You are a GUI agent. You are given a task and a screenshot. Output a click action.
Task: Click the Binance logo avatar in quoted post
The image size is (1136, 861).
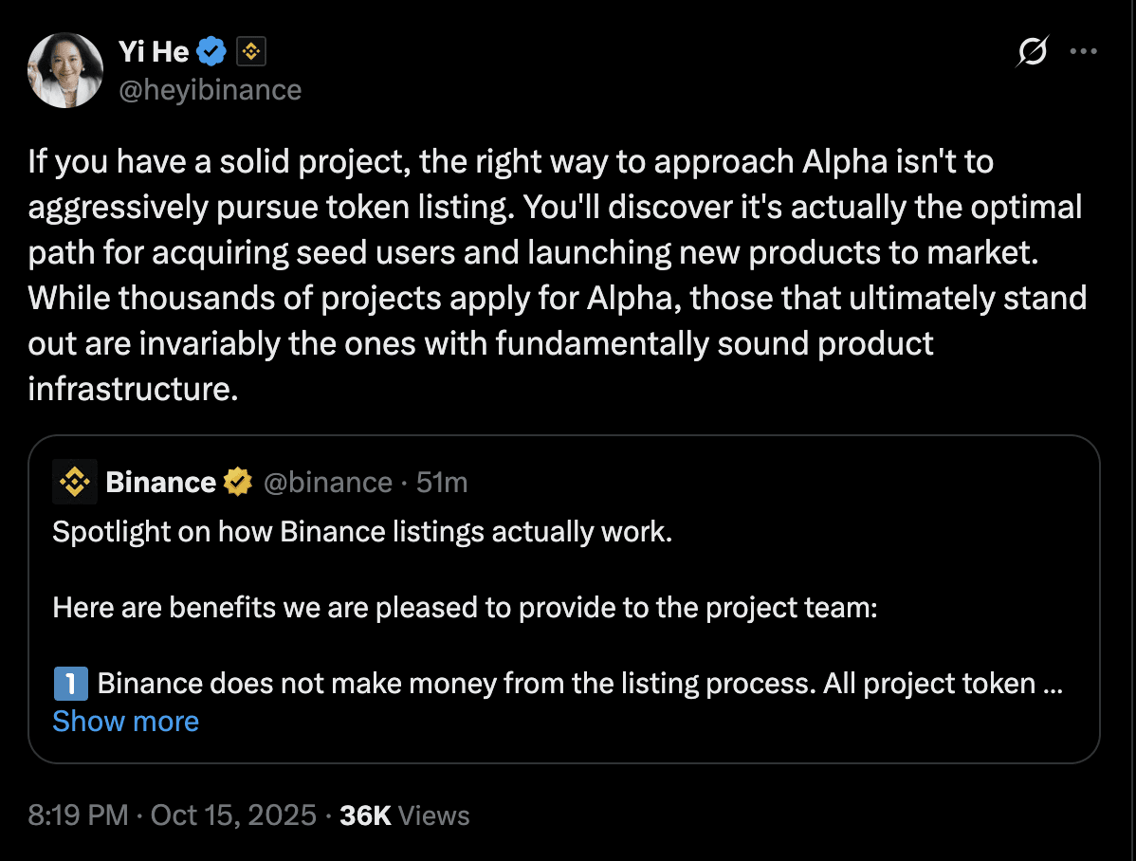pos(74,483)
